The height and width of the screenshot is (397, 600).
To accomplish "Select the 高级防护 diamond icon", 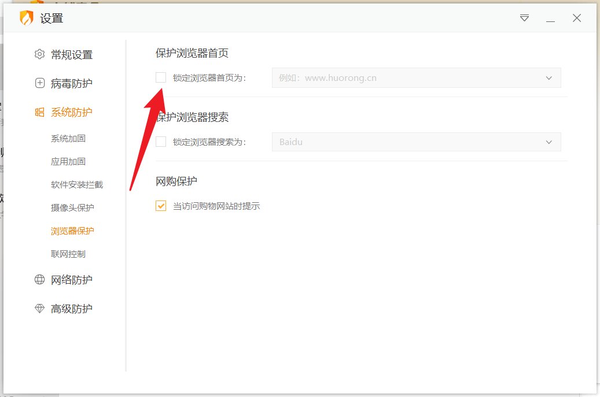I will point(39,308).
